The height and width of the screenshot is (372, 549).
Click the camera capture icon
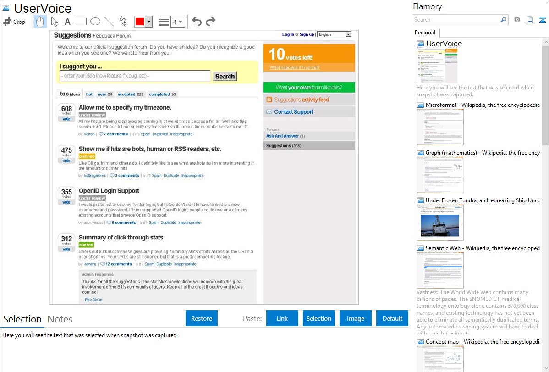pos(517,20)
